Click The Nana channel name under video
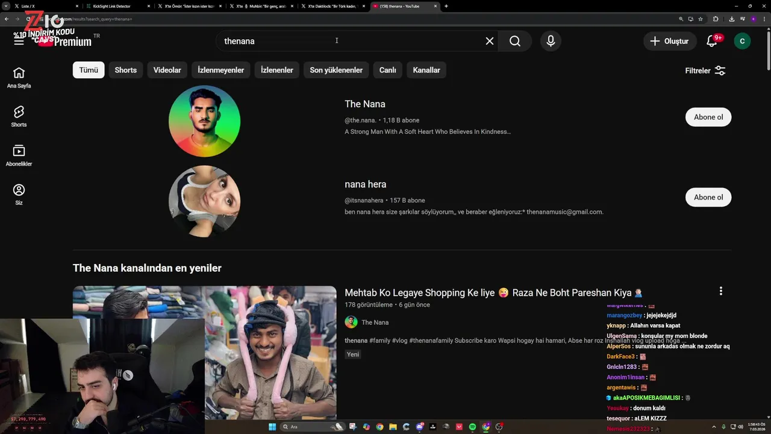The width and height of the screenshot is (771, 434). pos(375,322)
